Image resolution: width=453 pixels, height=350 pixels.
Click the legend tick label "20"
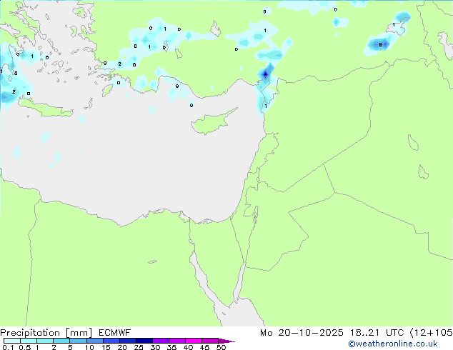click(x=122, y=347)
